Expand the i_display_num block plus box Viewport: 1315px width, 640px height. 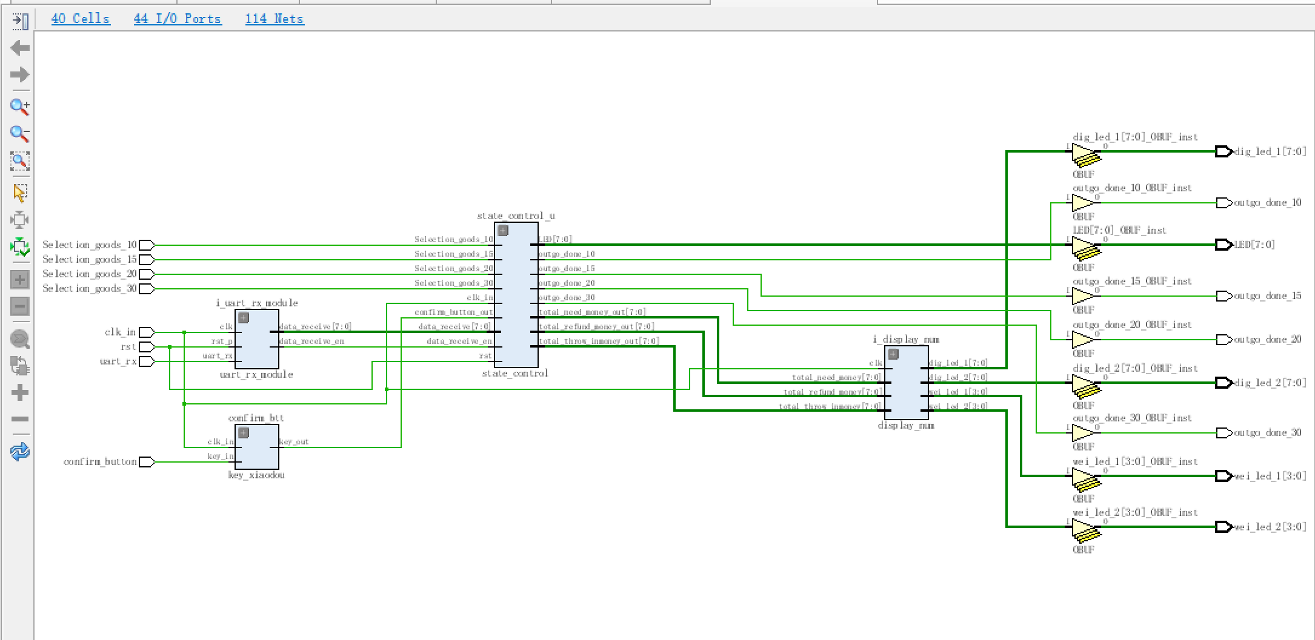pos(893,354)
